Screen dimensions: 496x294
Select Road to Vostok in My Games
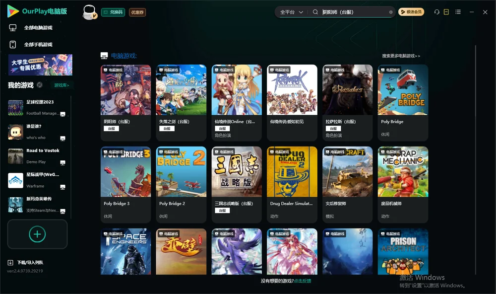tap(37, 156)
